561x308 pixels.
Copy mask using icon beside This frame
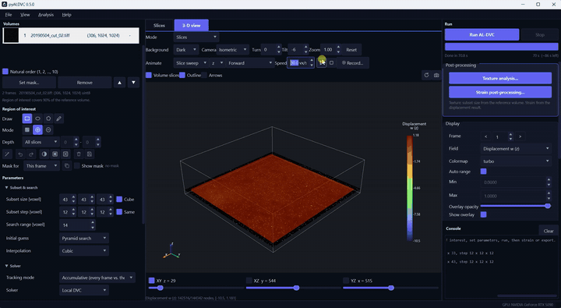[x=66, y=166]
